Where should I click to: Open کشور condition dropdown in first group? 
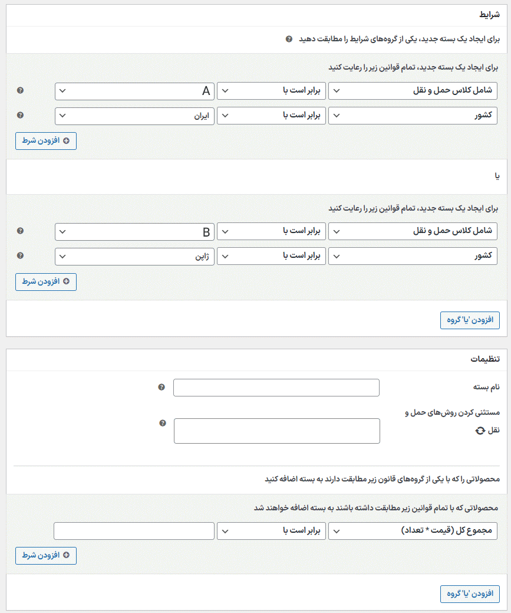click(x=413, y=116)
